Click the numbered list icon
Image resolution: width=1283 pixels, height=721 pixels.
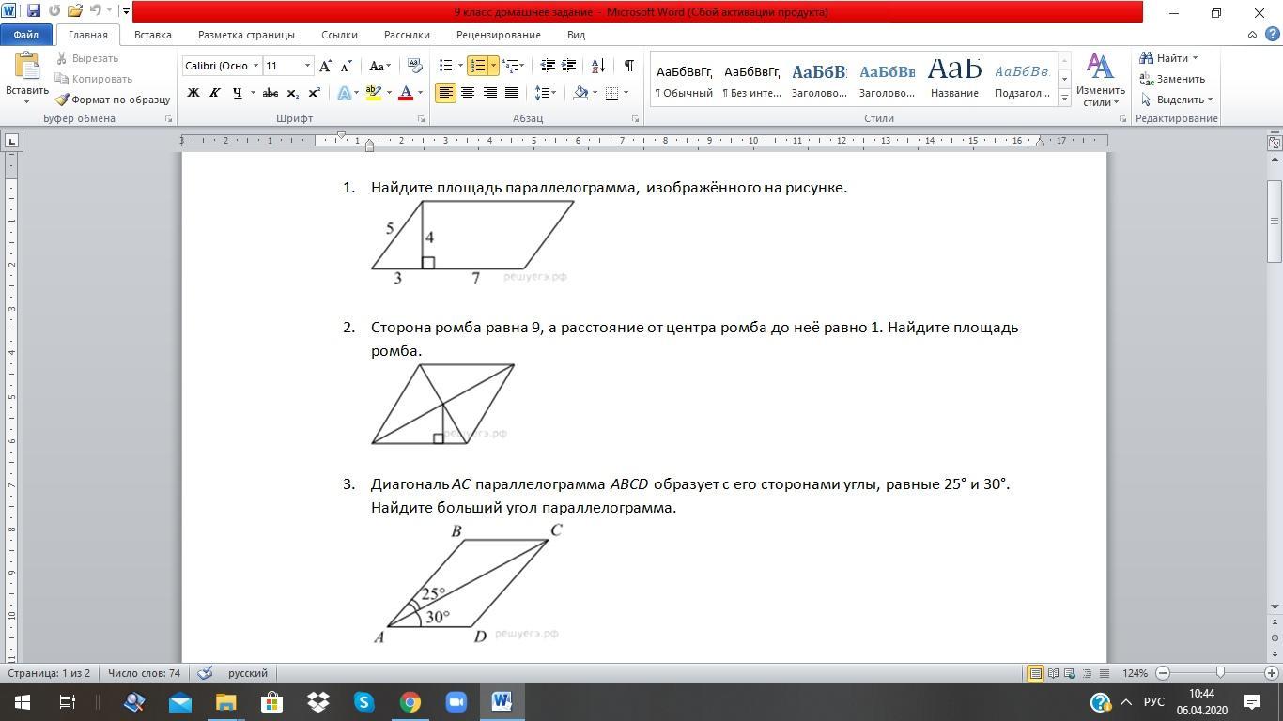pyautogui.click(x=478, y=66)
